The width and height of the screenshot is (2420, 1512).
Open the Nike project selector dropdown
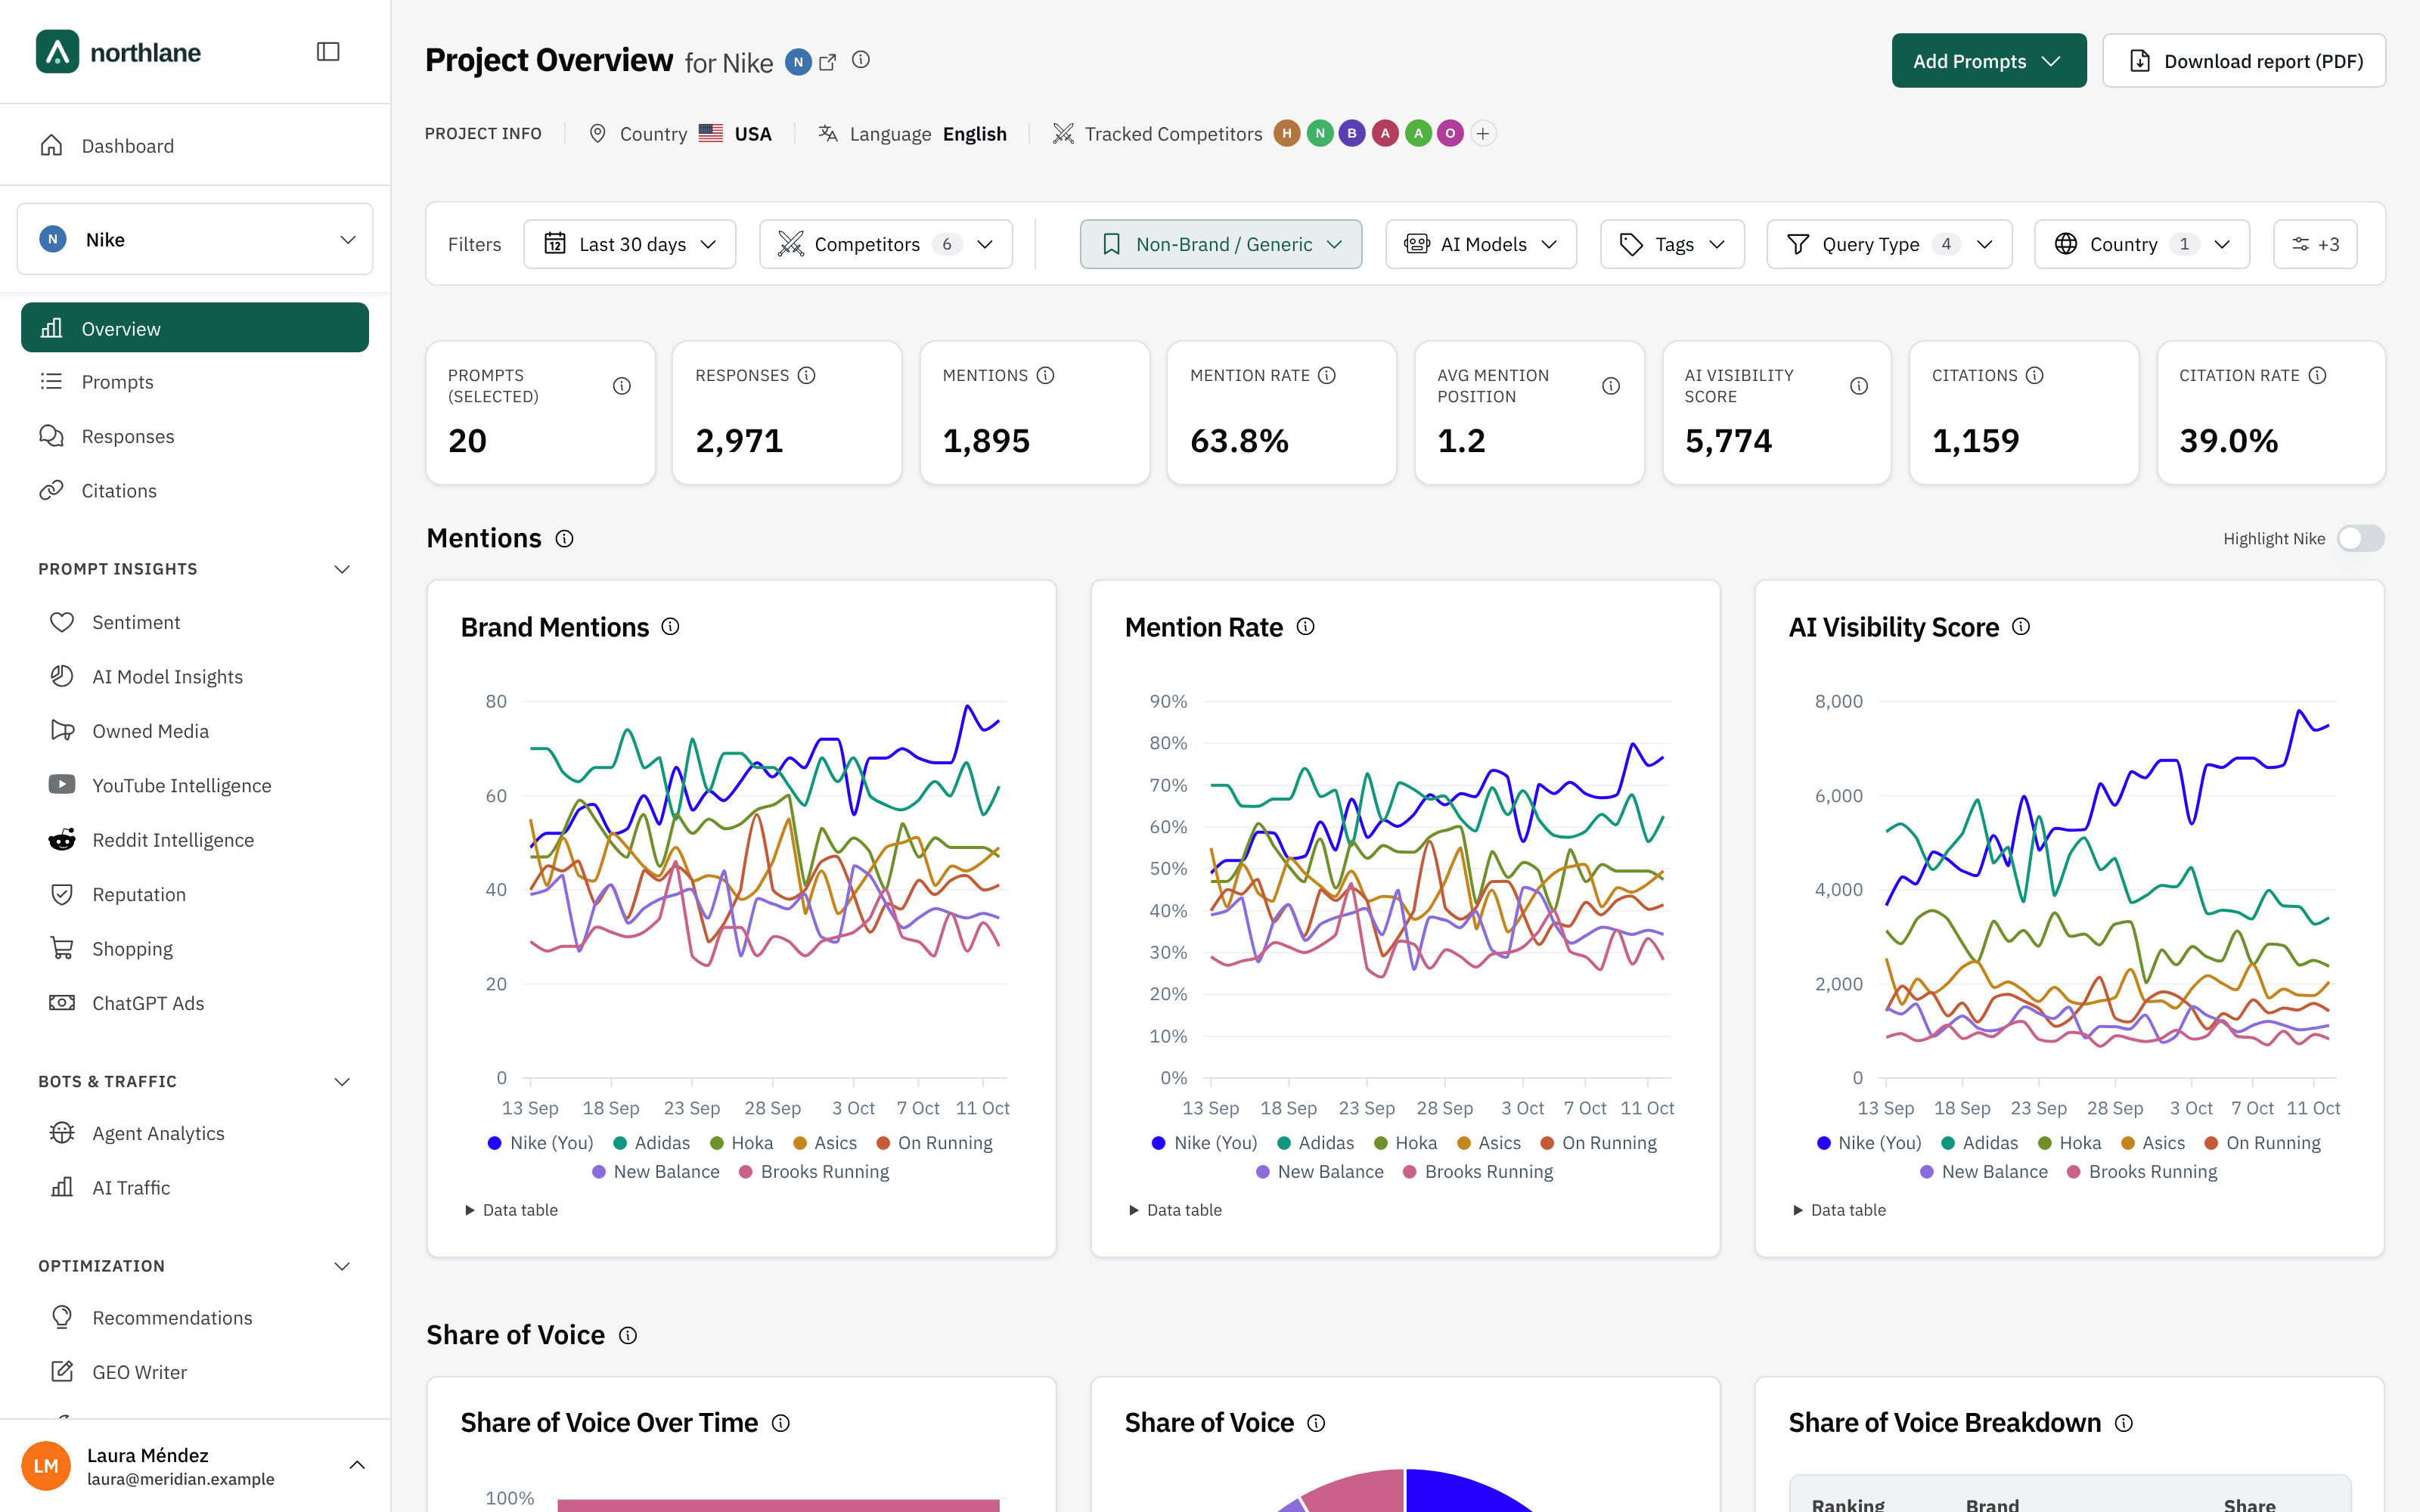[x=195, y=239]
